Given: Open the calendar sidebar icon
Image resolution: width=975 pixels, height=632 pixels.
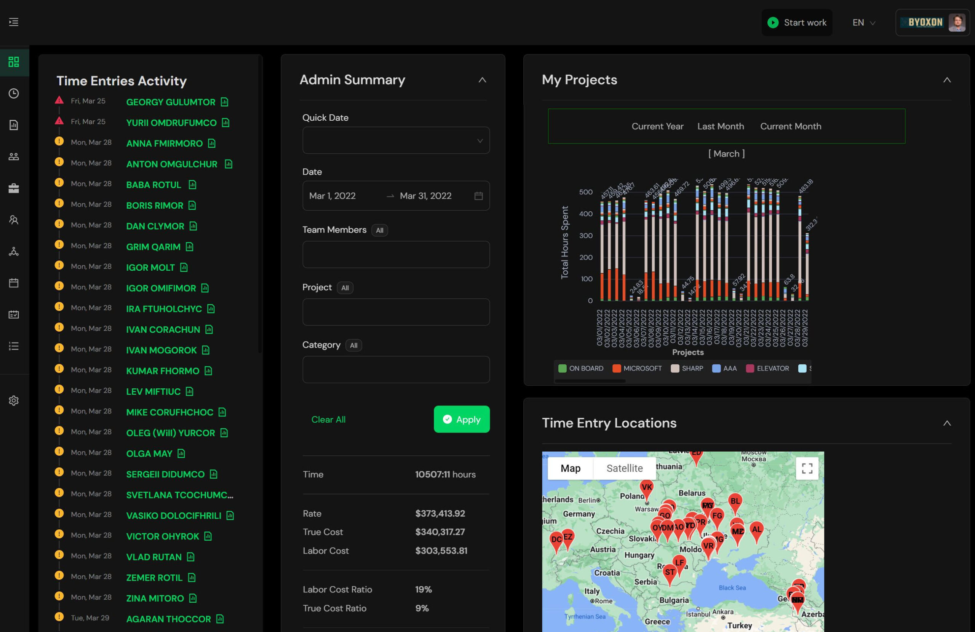Looking at the screenshot, I should 13,283.
